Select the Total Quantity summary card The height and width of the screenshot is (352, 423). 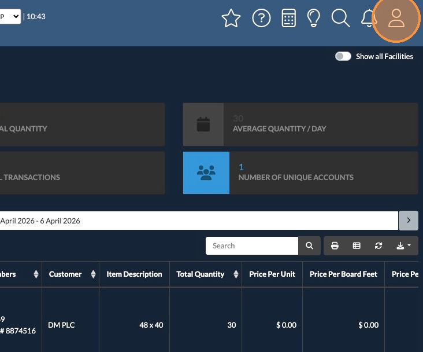(82, 124)
